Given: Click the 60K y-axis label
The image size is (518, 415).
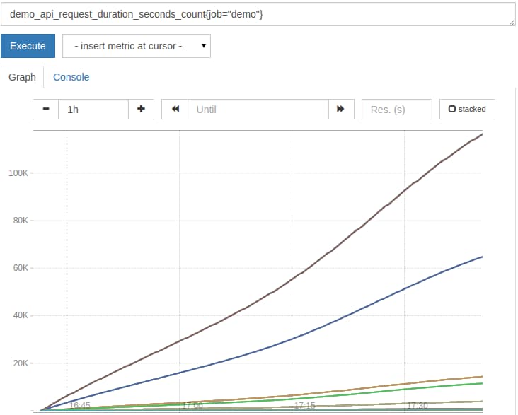Looking at the screenshot, I should pyautogui.click(x=21, y=268).
